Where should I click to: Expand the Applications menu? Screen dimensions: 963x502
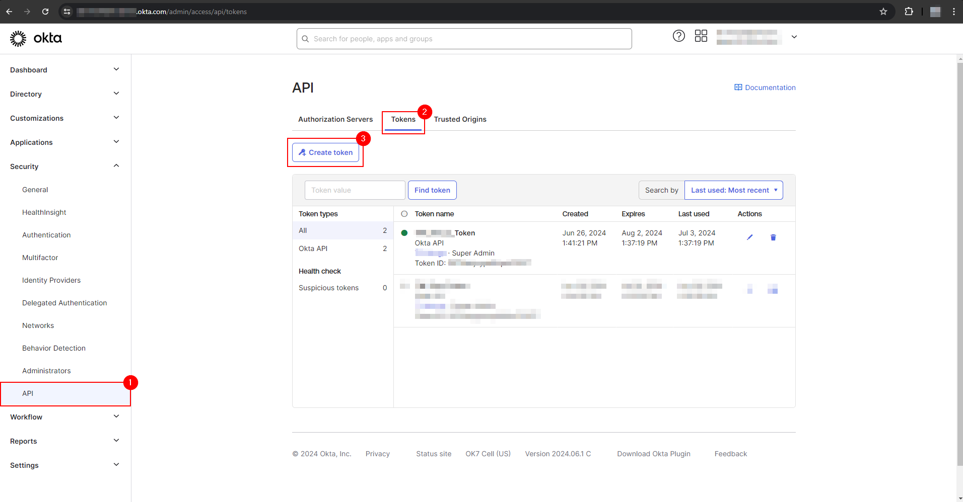tap(65, 142)
